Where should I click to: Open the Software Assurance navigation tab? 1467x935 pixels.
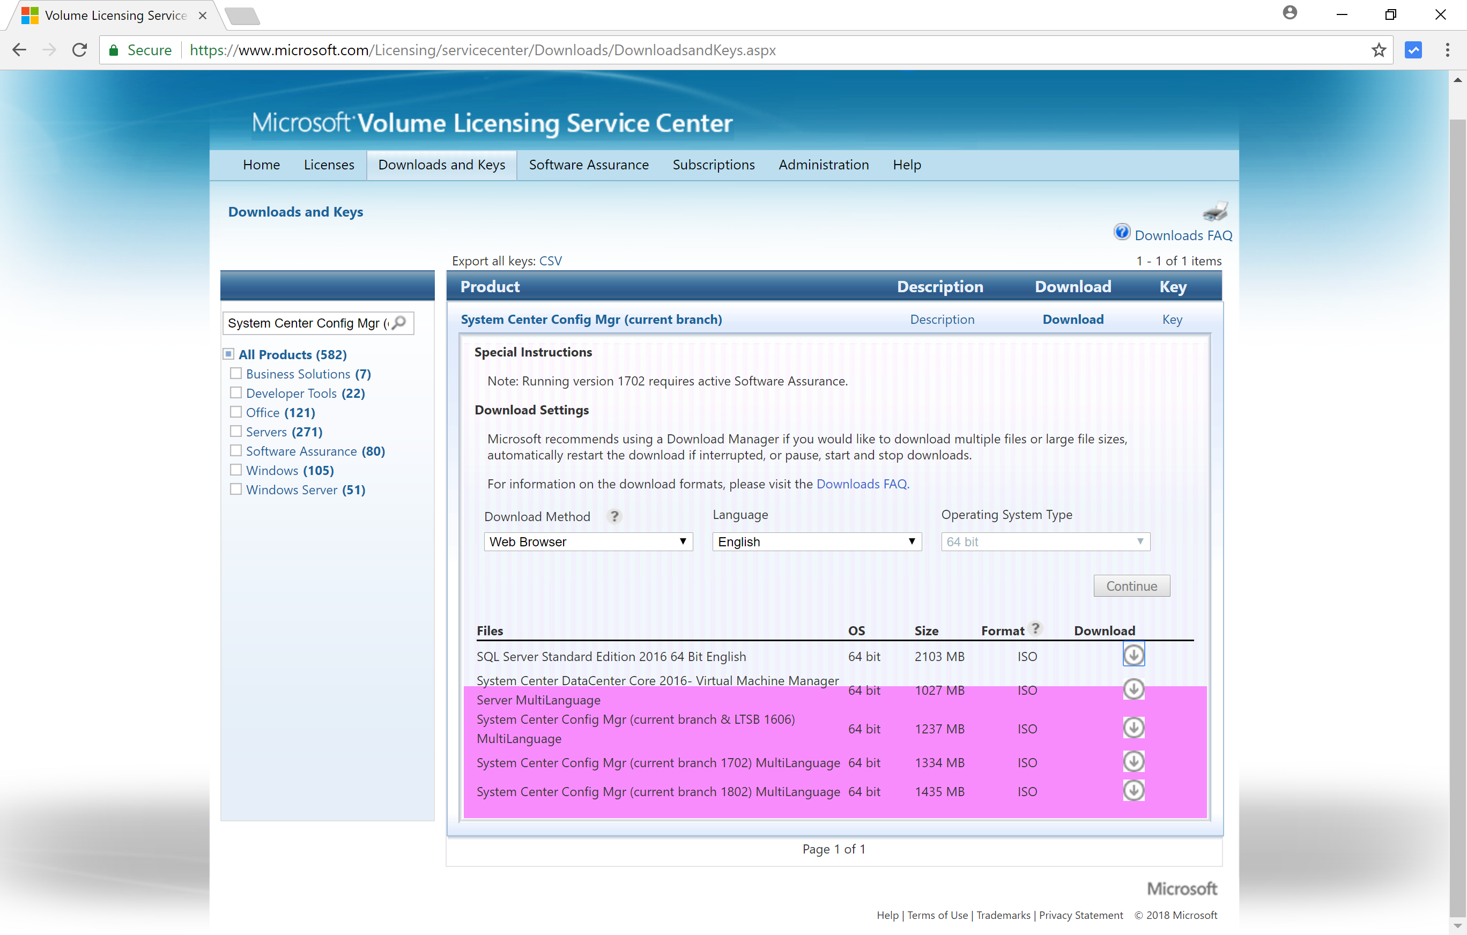coord(589,165)
